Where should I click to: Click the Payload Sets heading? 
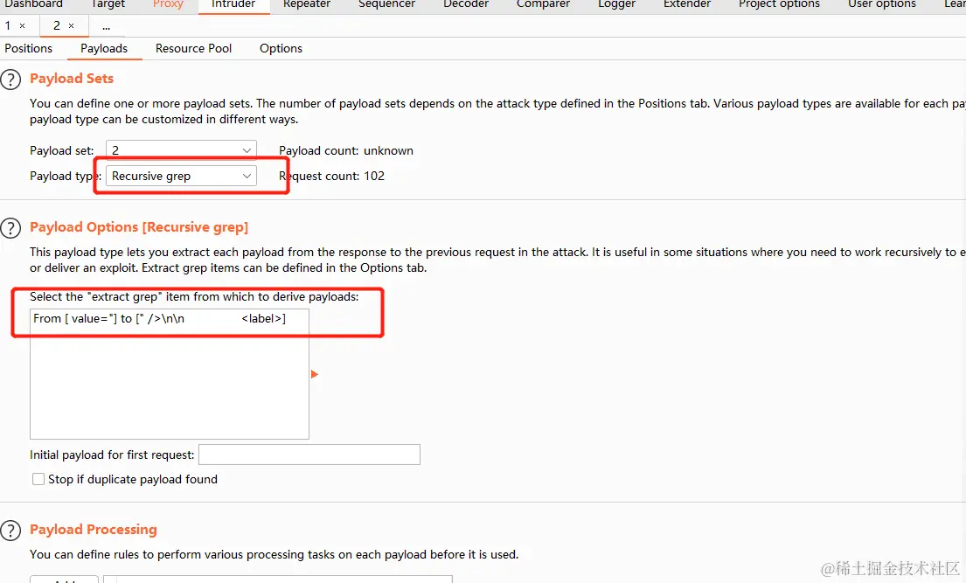[x=72, y=79]
